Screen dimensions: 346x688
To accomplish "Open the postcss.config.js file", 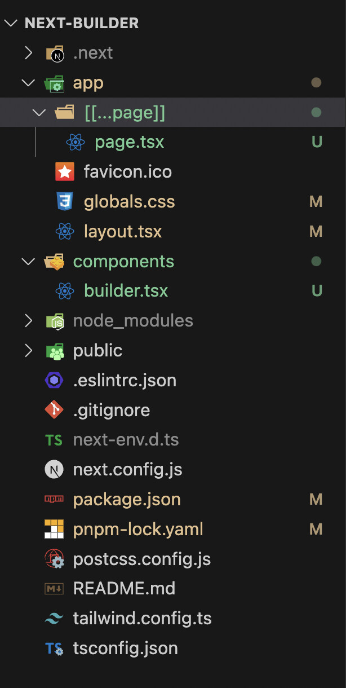I will click(x=141, y=559).
